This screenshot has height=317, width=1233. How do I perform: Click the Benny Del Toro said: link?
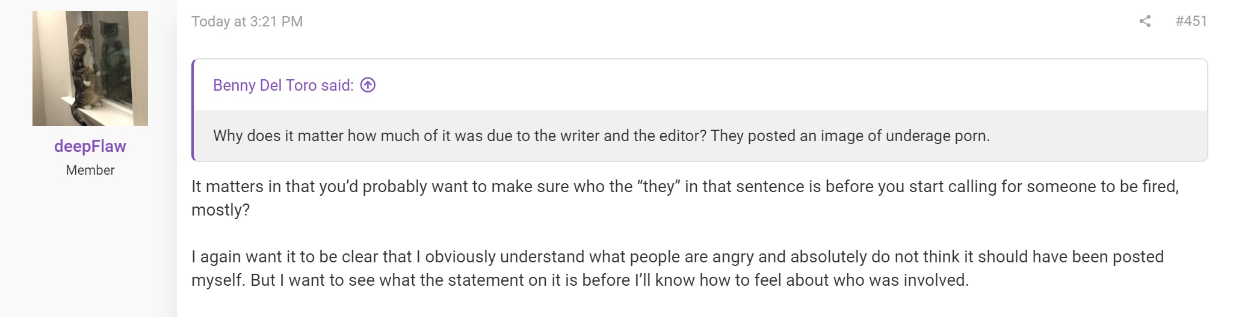[283, 85]
